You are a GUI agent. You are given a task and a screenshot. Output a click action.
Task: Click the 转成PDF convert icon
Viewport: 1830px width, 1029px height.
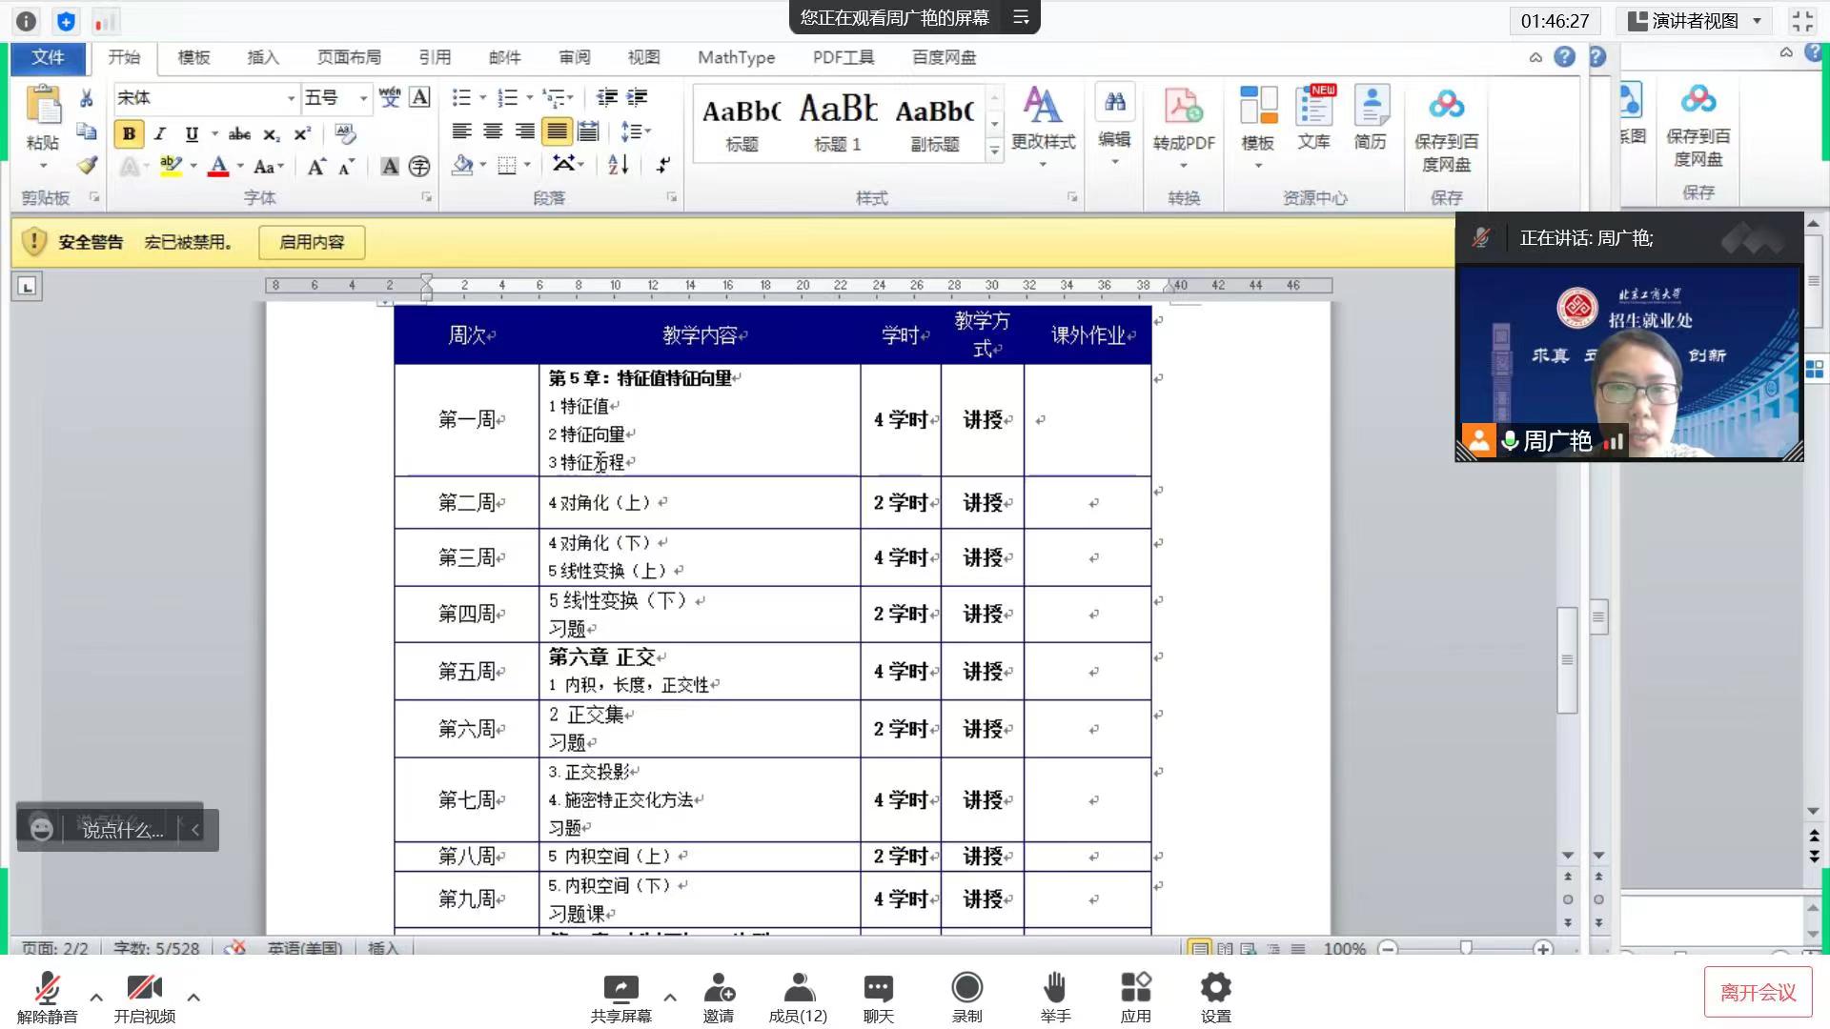click(1183, 107)
